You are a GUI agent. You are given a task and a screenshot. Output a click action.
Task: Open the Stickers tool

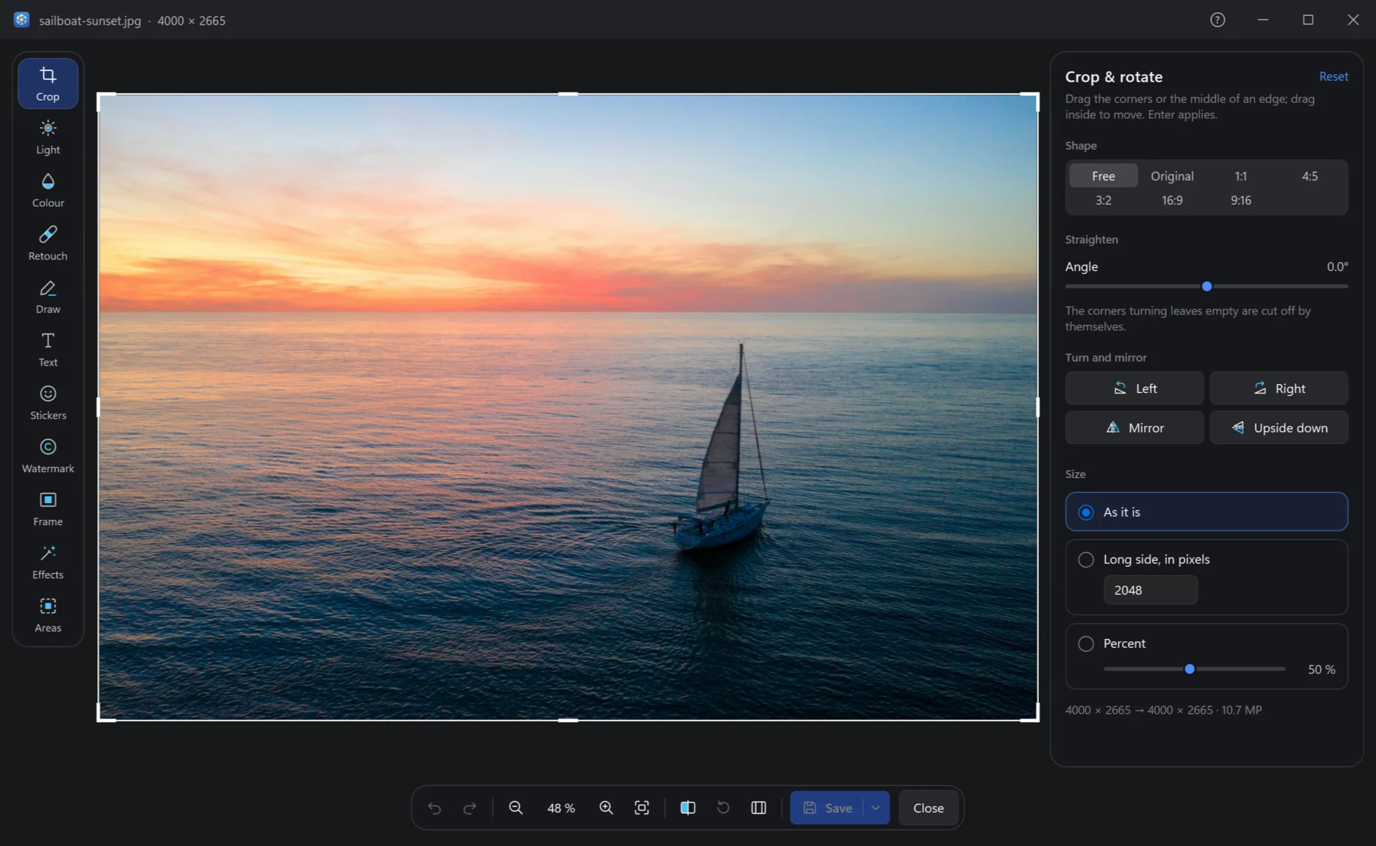tap(47, 403)
